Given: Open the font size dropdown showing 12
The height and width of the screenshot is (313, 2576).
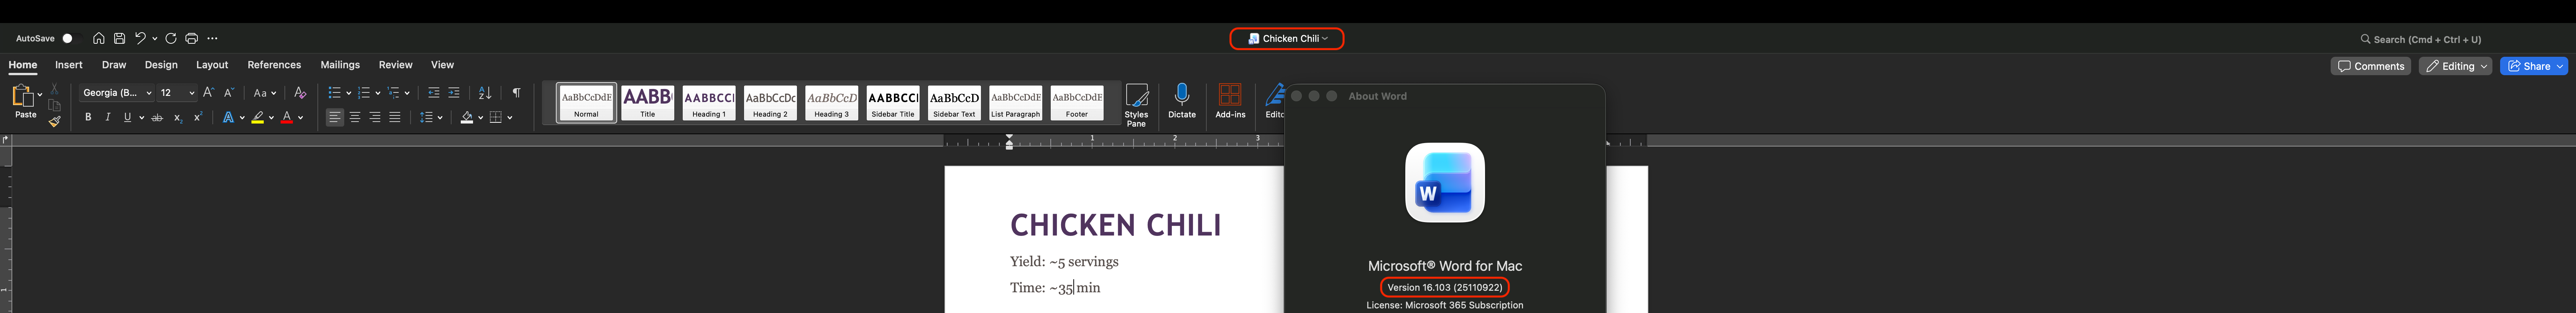Looking at the screenshot, I should (x=177, y=93).
